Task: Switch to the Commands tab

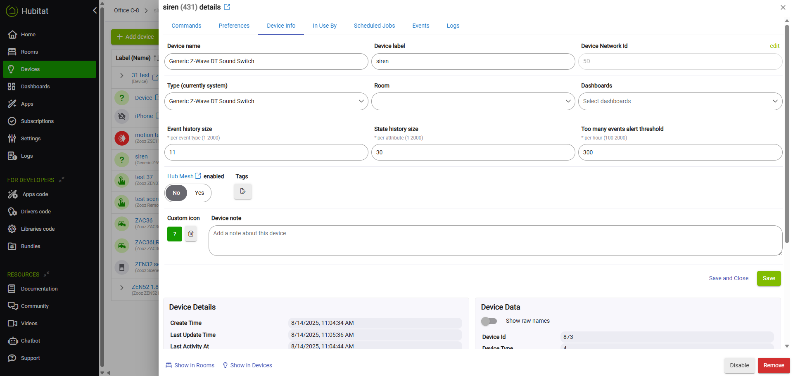Action: (186, 26)
